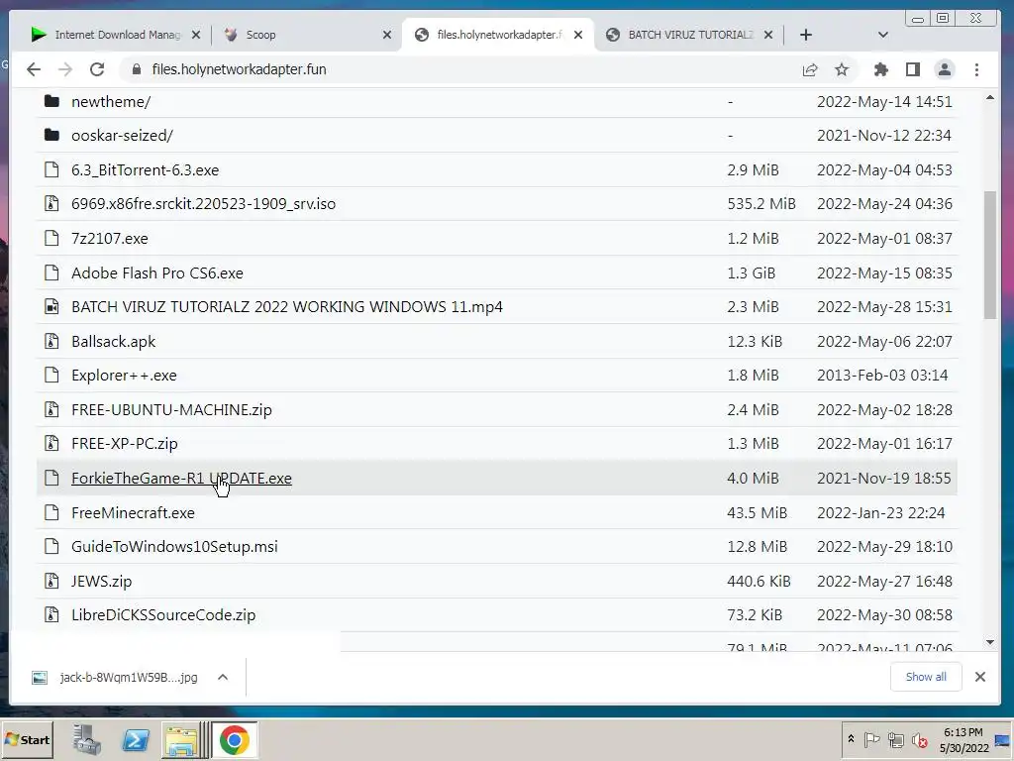View site info lock icon
The height and width of the screenshot is (761, 1014).
pos(137,69)
